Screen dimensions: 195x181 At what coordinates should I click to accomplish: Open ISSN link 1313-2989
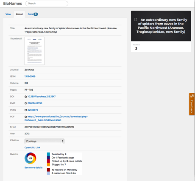coord(30,76)
